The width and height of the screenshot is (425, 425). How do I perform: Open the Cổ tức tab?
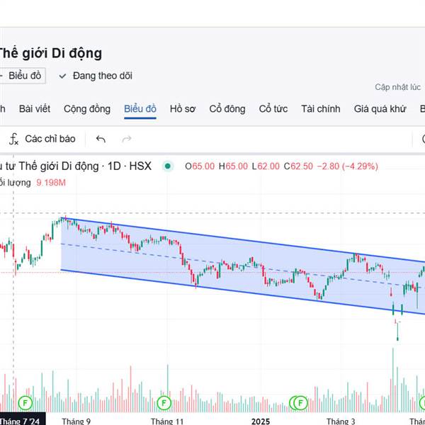click(x=273, y=109)
